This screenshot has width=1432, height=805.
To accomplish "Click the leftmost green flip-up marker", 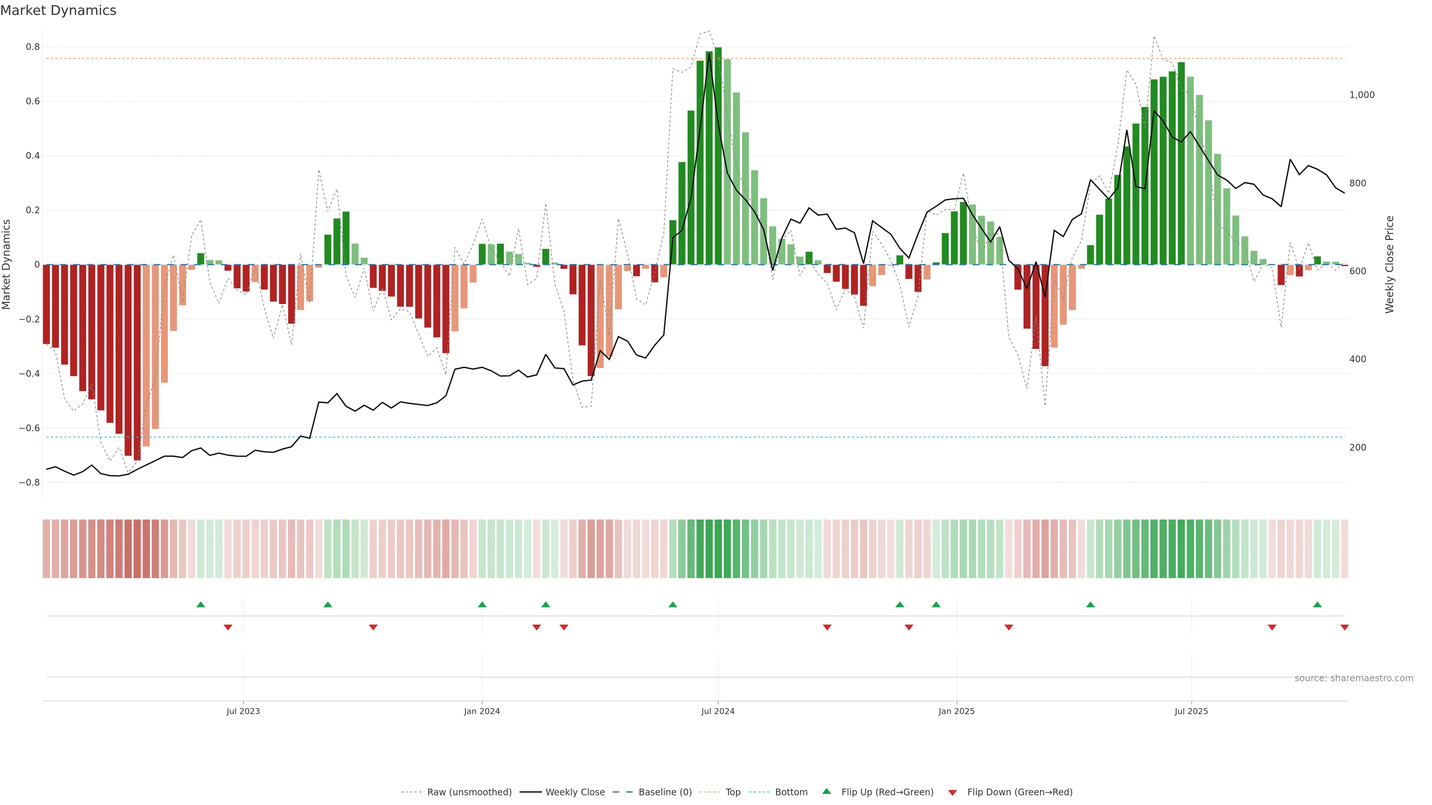I will 201,604.
